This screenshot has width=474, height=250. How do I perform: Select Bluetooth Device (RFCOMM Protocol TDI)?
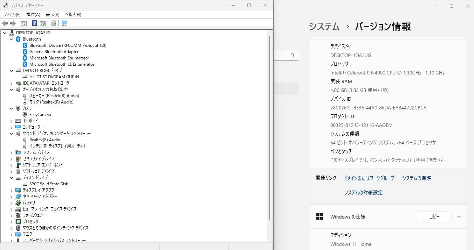tap(68, 45)
